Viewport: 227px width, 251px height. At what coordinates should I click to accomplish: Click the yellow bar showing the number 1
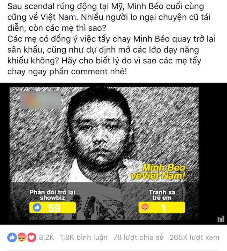[x=162, y=207]
